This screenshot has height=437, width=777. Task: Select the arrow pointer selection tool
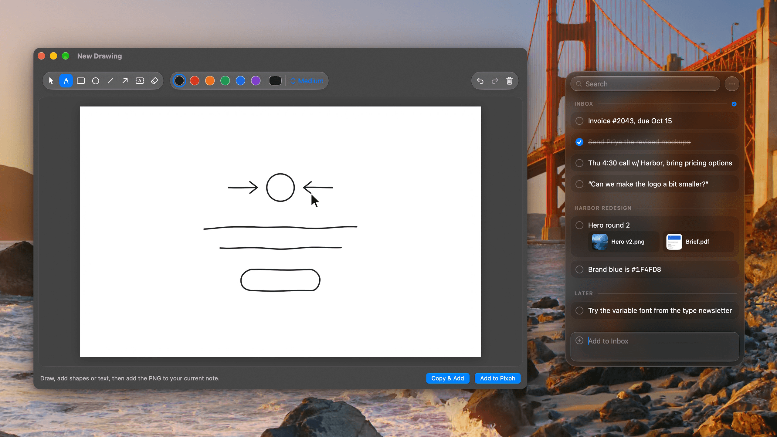tap(51, 81)
